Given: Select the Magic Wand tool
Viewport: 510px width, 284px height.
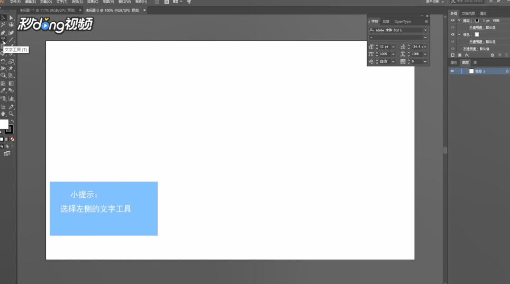Looking at the screenshot, I should [x=3, y=25].
